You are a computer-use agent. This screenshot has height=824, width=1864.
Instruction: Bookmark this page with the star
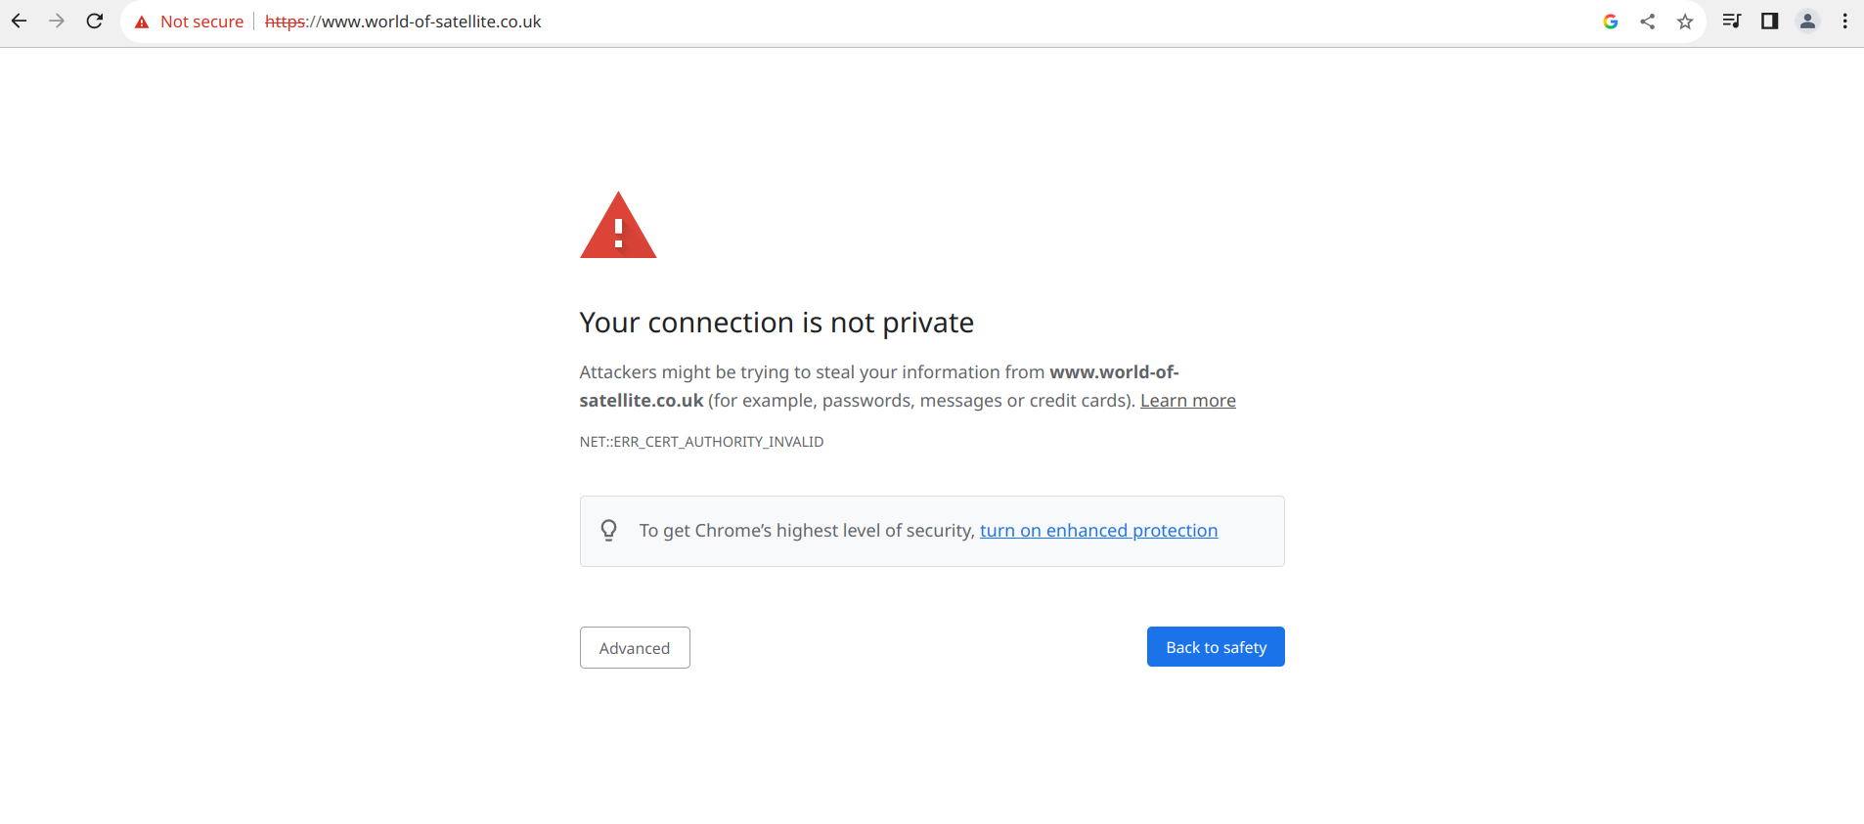[1685, 22]
